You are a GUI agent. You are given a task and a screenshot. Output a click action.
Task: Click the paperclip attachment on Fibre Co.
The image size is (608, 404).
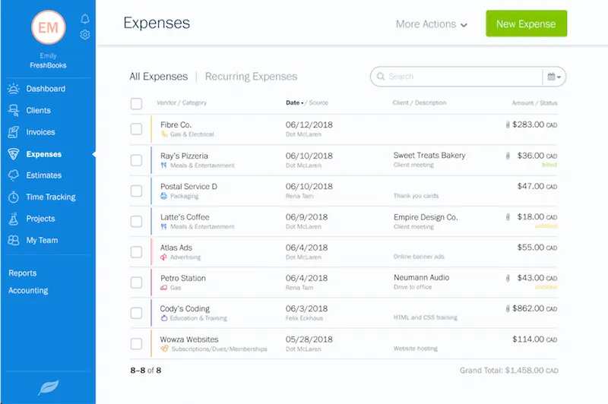click(x=508, y=125)
